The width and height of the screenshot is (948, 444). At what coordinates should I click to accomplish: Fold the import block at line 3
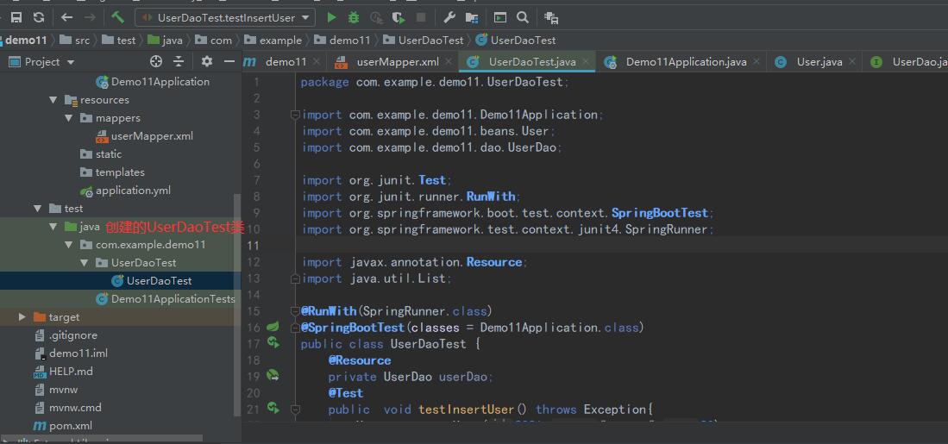[294, 115]
